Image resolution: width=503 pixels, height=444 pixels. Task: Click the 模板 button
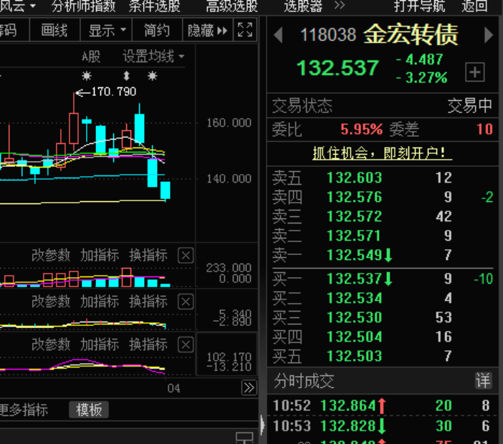(x=89, y=410)
